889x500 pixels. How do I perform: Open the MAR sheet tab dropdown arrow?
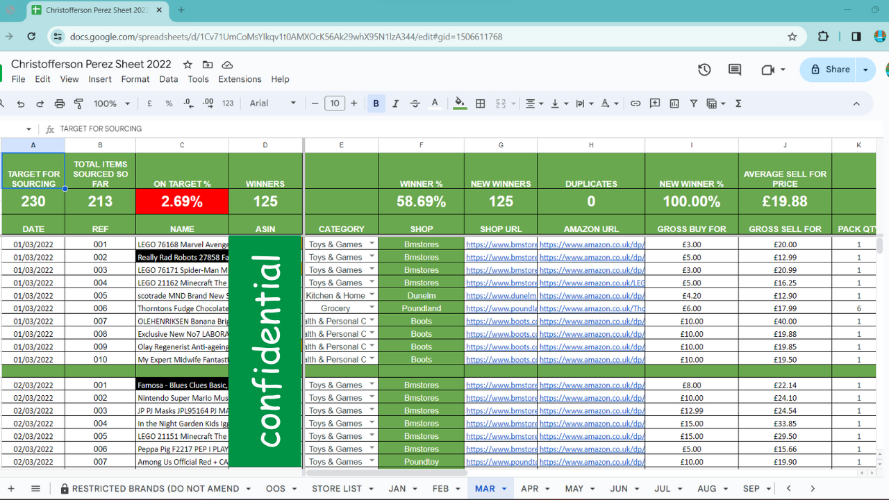[x=504, y=489]
